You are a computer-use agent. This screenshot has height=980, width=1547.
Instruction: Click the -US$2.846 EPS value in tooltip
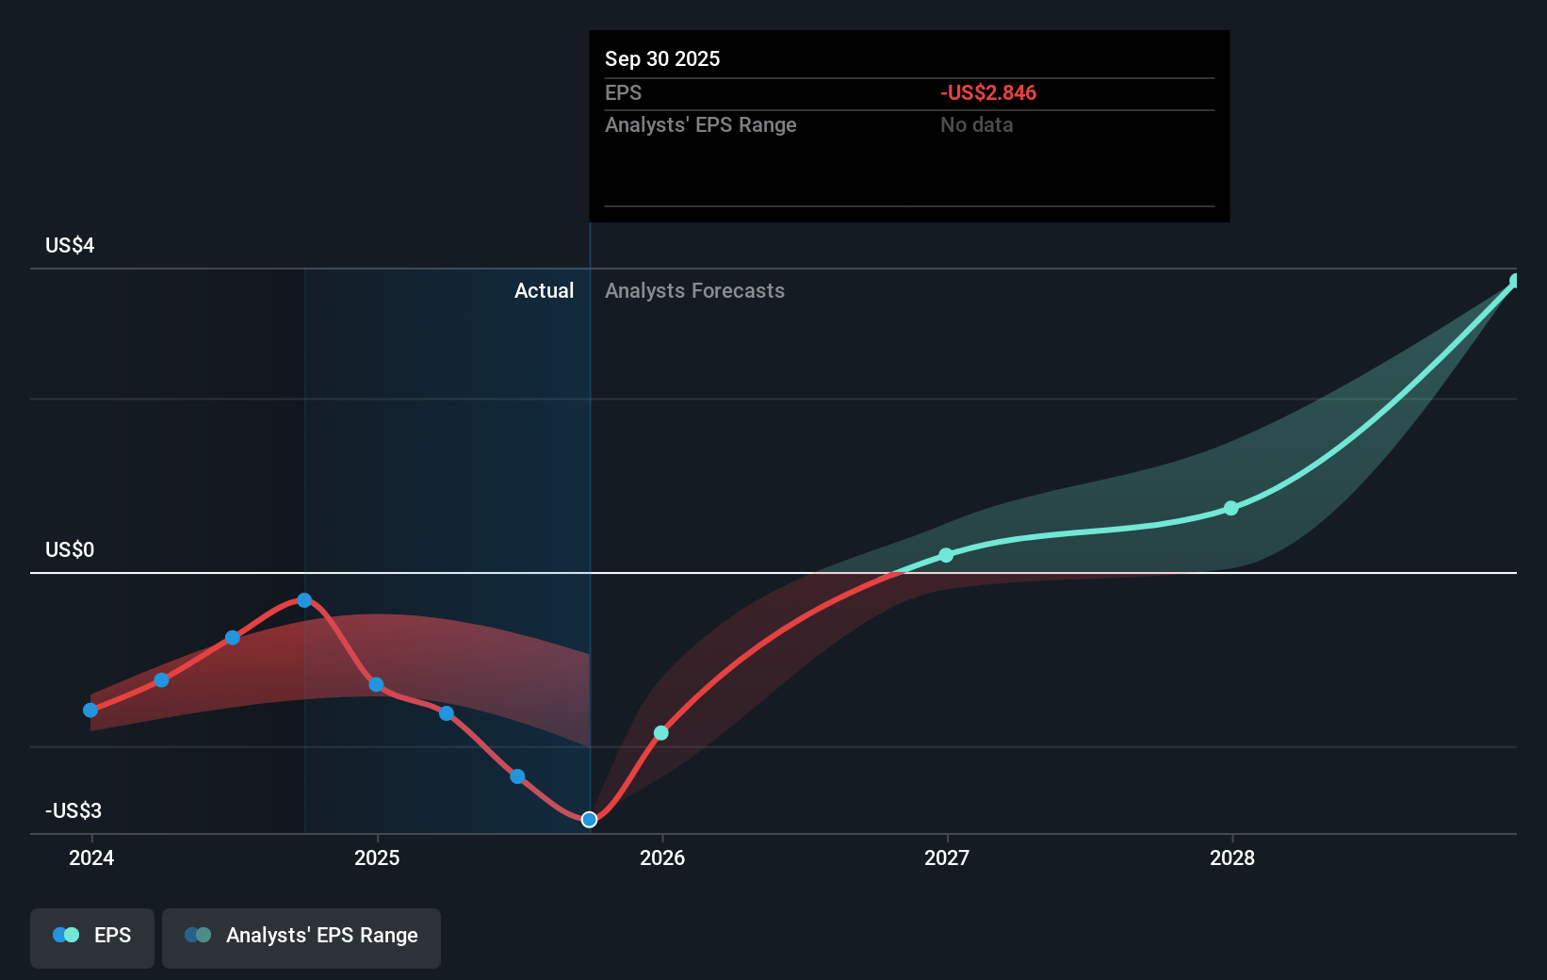[987, 93]
